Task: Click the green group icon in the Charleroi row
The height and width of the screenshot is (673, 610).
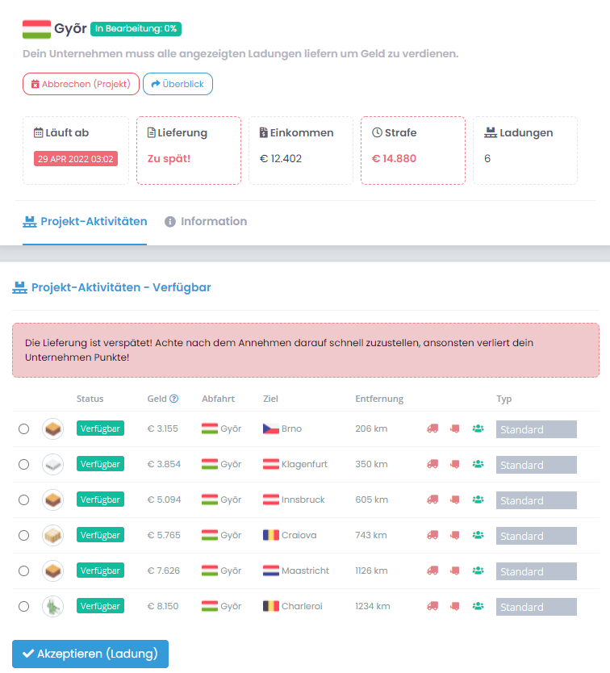Action: (x=478, y=606)
